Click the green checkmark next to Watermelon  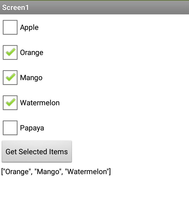pos(10,103)
